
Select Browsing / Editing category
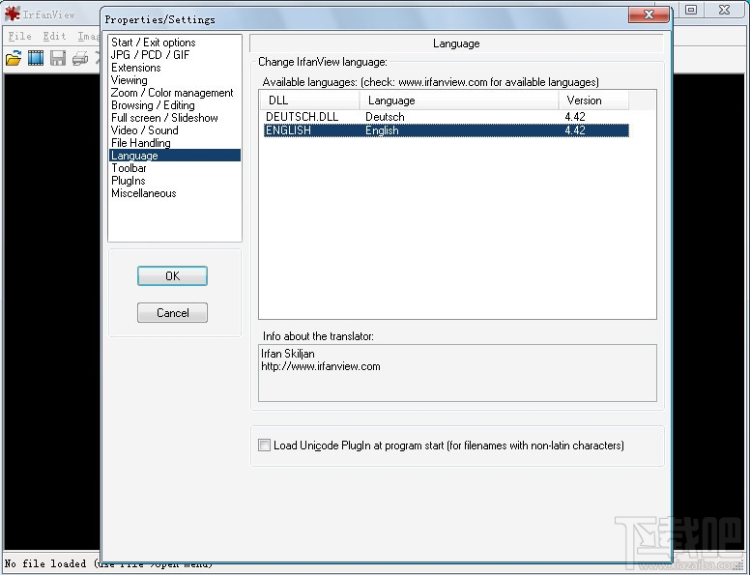coord(153,105)
